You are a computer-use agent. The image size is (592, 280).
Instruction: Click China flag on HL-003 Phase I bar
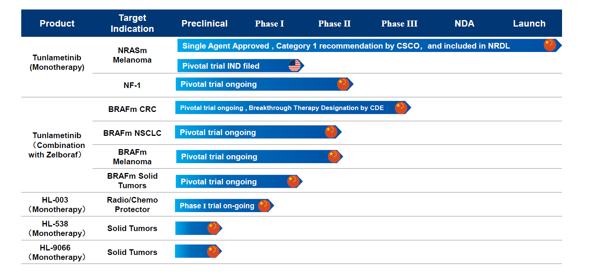pos(264,206)
